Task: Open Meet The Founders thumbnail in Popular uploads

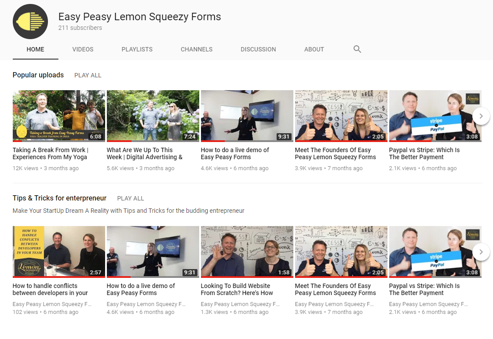Action: pos(341,116)
